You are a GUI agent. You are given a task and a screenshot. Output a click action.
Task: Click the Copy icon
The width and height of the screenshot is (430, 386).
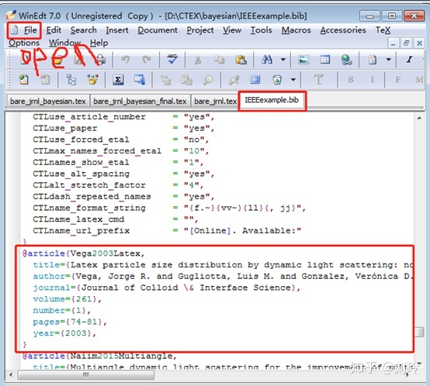pyautogui.click(x=219, y=60)
